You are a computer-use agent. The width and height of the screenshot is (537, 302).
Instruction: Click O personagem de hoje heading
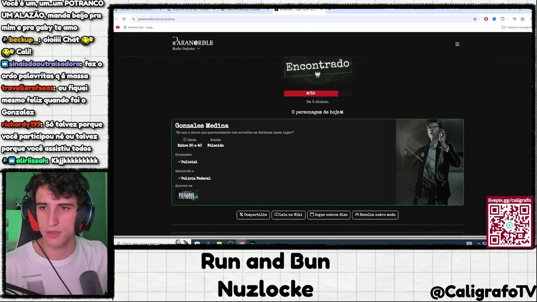tap(317, 112)
